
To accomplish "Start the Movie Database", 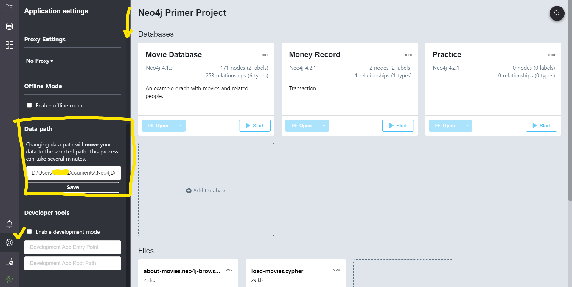I will (255, 126).
